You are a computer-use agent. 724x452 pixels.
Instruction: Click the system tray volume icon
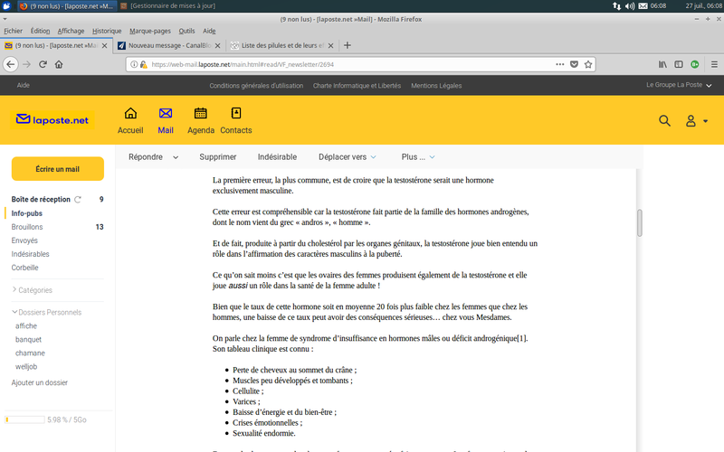coord(629,6)
